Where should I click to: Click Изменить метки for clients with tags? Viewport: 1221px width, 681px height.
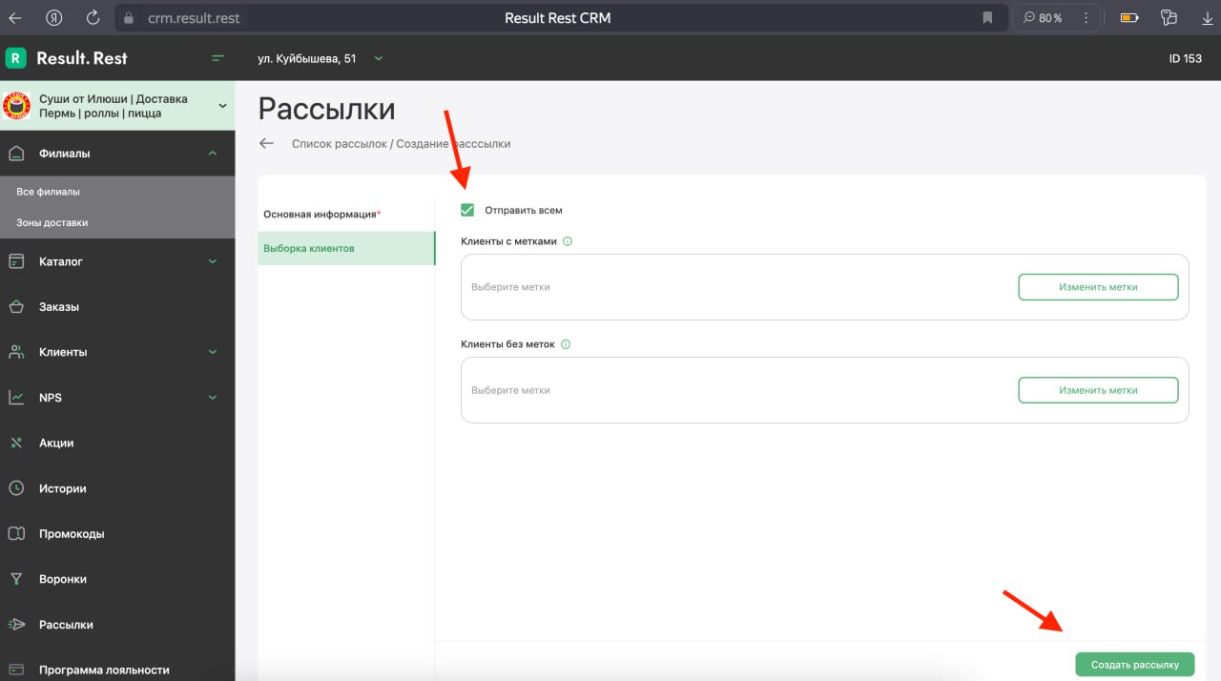(1098, 287)
